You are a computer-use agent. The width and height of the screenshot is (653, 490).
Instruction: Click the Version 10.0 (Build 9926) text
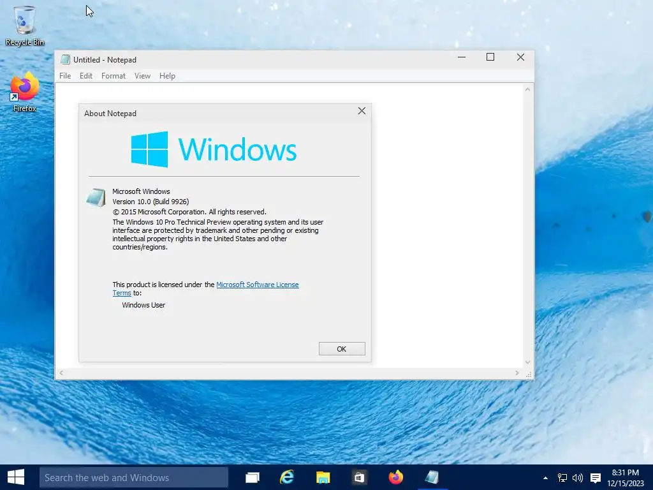coord(150,202)
